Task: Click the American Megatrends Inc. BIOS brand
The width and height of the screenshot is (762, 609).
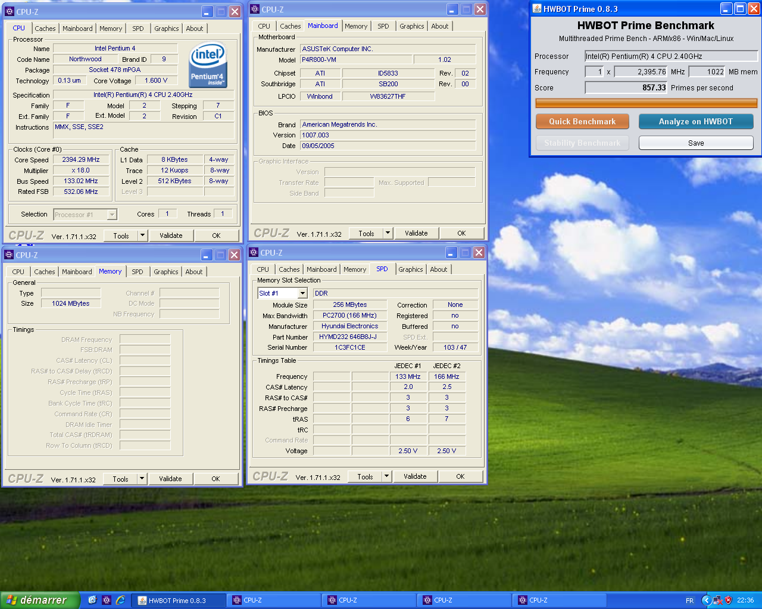Action: point(388,124)
